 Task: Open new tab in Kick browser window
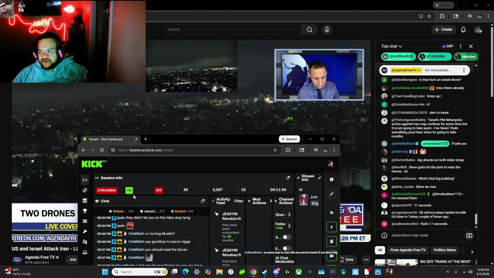pos(145,139)
